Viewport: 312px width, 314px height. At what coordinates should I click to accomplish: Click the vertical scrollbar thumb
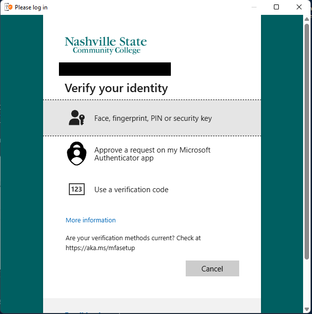pyautogui.click(x=307, y=139)
